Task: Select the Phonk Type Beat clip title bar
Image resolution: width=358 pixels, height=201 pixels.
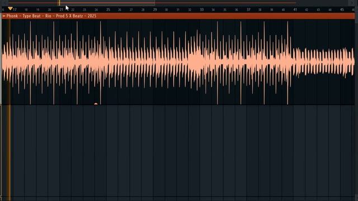Action: click(178, 16)
